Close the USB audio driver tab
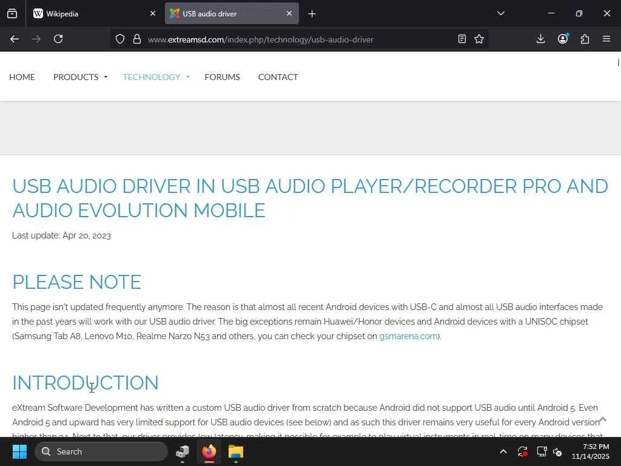This screenshot has width=621, height=466. 289,13
